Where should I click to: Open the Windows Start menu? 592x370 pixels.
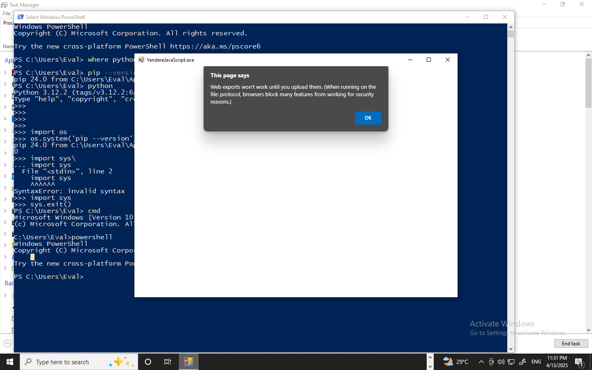tap(10, 362)
